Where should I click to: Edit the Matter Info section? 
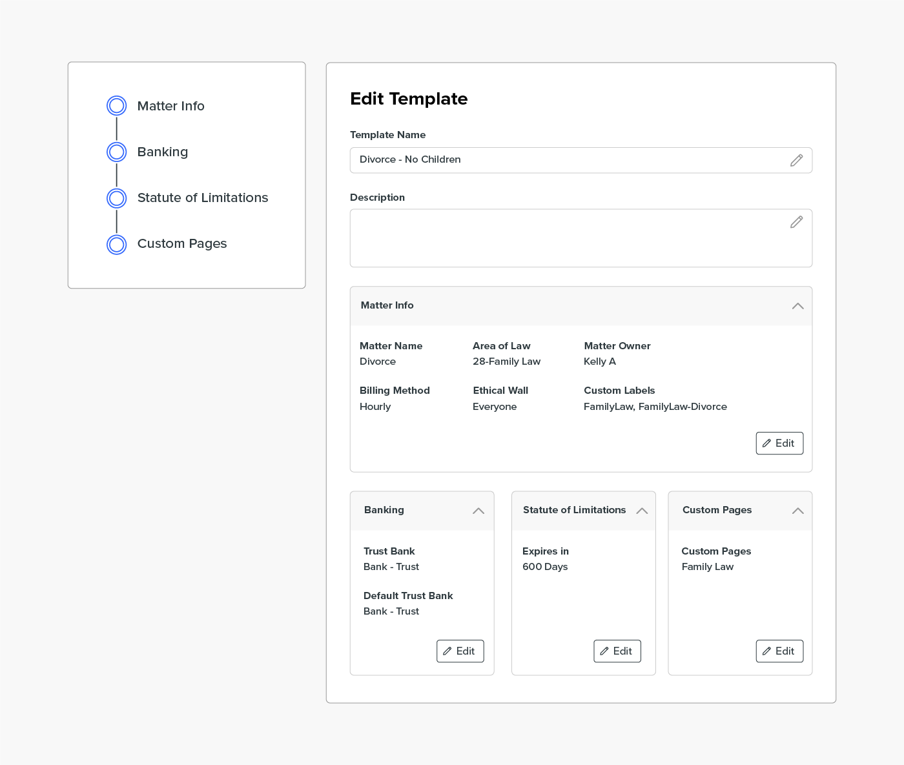(x=779, y=444)
